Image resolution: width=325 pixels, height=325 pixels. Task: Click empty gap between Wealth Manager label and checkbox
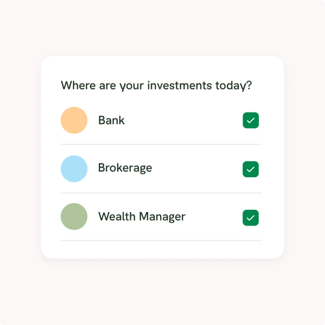tap(214, 217)
